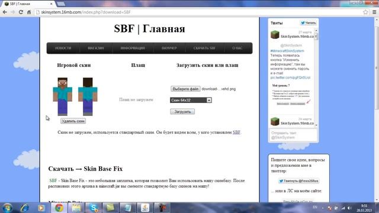This screenshot has height=213, width=379.
Task: Open the tweet's attached image preview
Action: click(291, 95)
